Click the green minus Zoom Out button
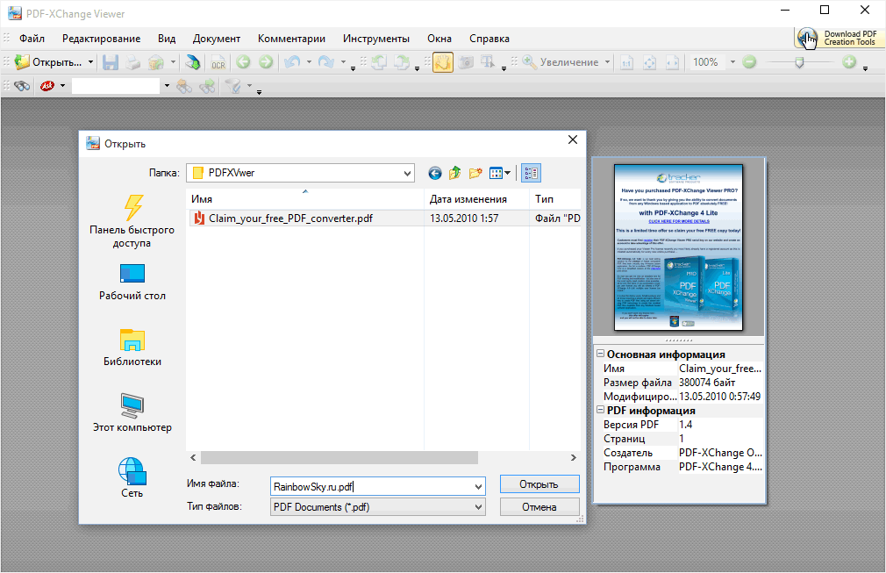Viewport: 886px width, 573px height. [749, 62]
